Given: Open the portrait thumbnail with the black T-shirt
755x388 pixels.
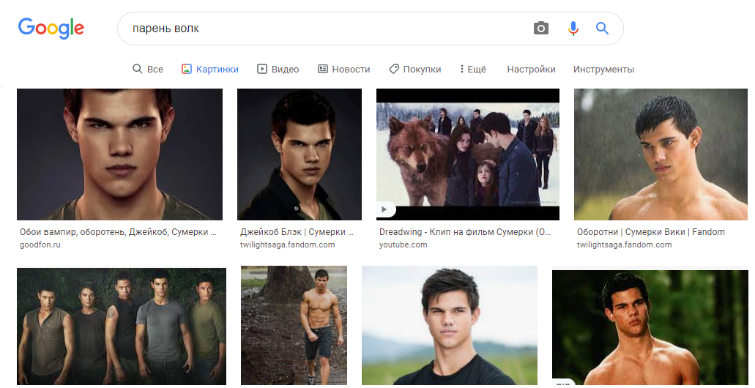Looking at the screenshot, I should 449,326.
